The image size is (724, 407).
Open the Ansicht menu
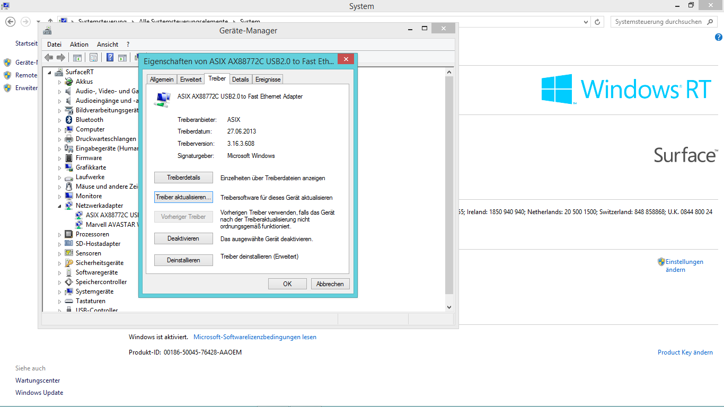tap(108, 45)
